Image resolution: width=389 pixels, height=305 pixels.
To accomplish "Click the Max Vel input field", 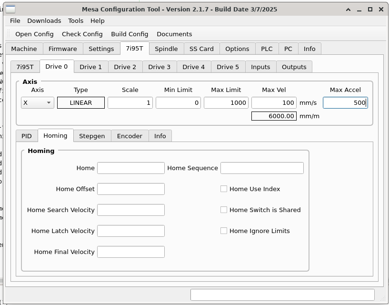I will [274, 102].
